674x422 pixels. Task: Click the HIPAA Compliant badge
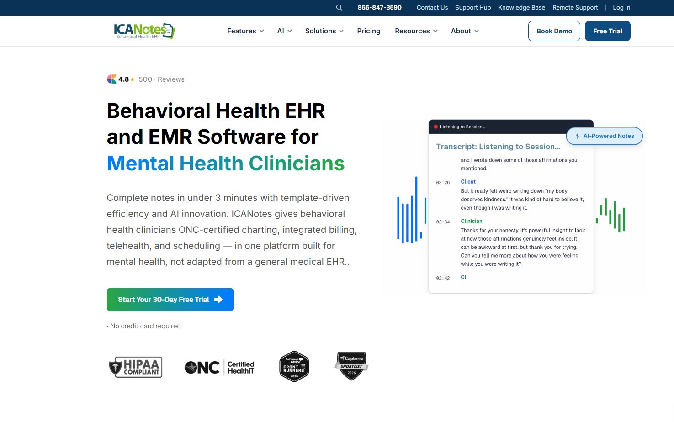136,367
